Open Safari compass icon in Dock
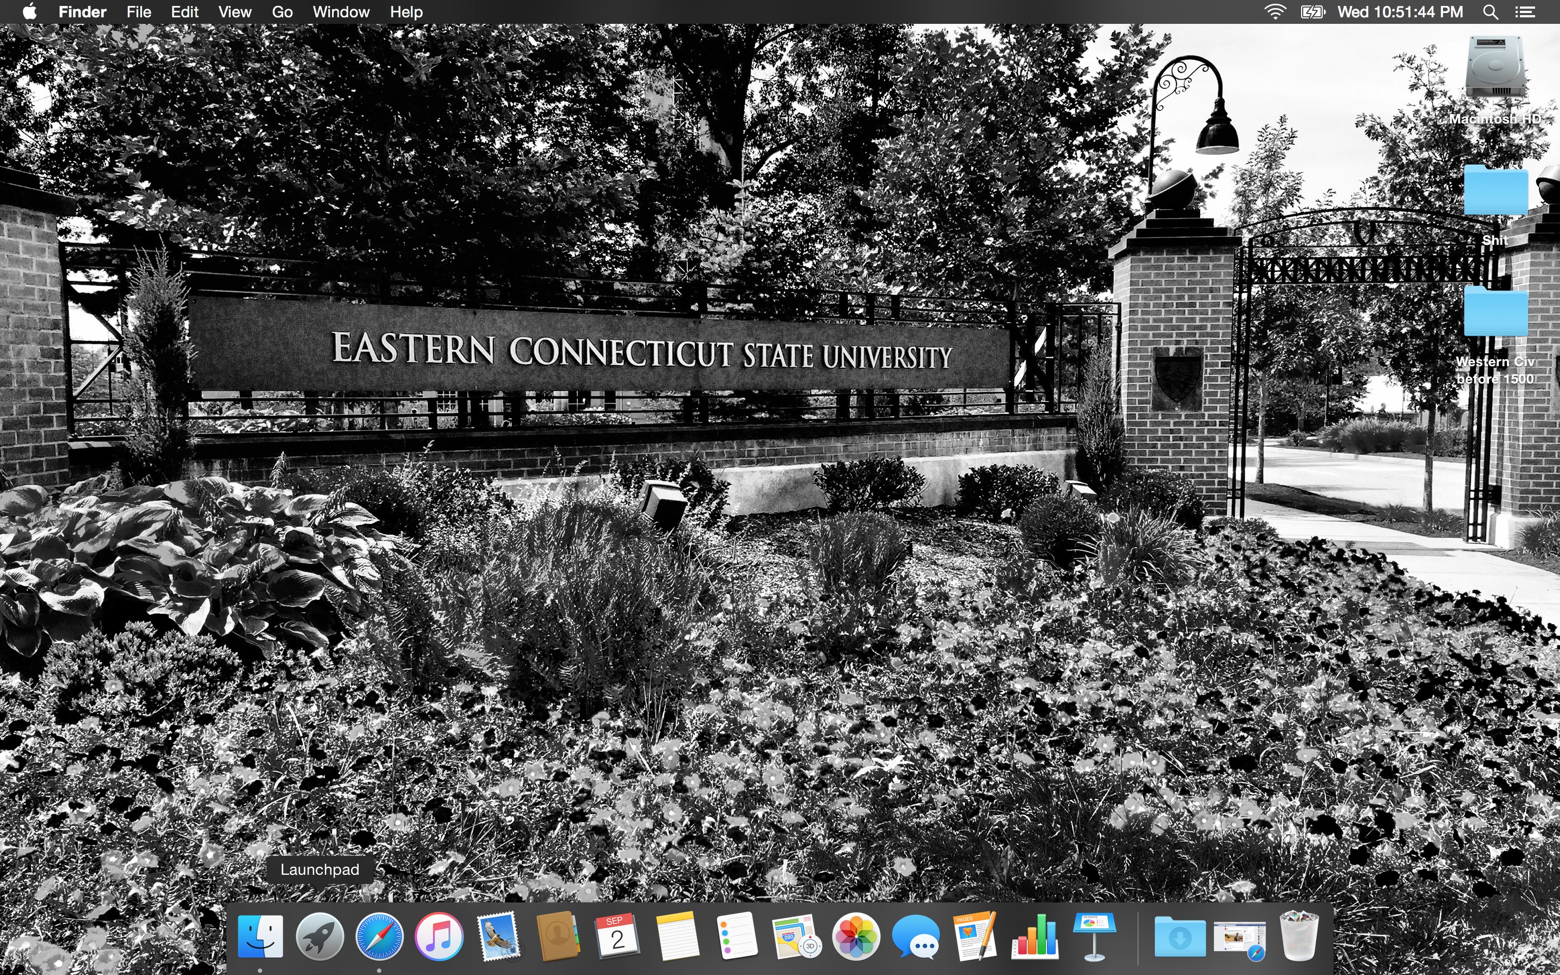The height and width of the screenshot is (975, 1560). coord(379,937)
